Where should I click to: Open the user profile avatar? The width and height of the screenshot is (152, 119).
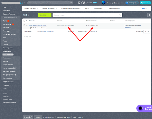pos(104,3)
